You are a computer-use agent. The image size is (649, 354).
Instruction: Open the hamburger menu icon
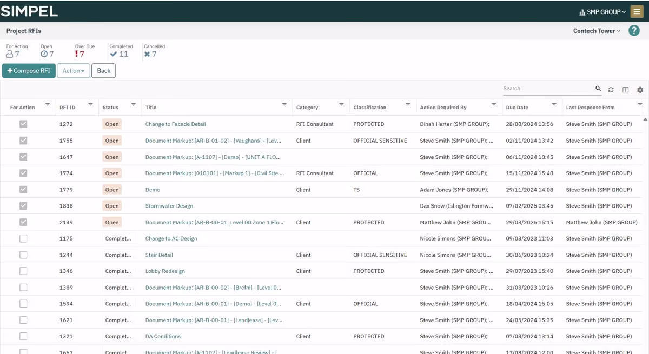[637, 11]
